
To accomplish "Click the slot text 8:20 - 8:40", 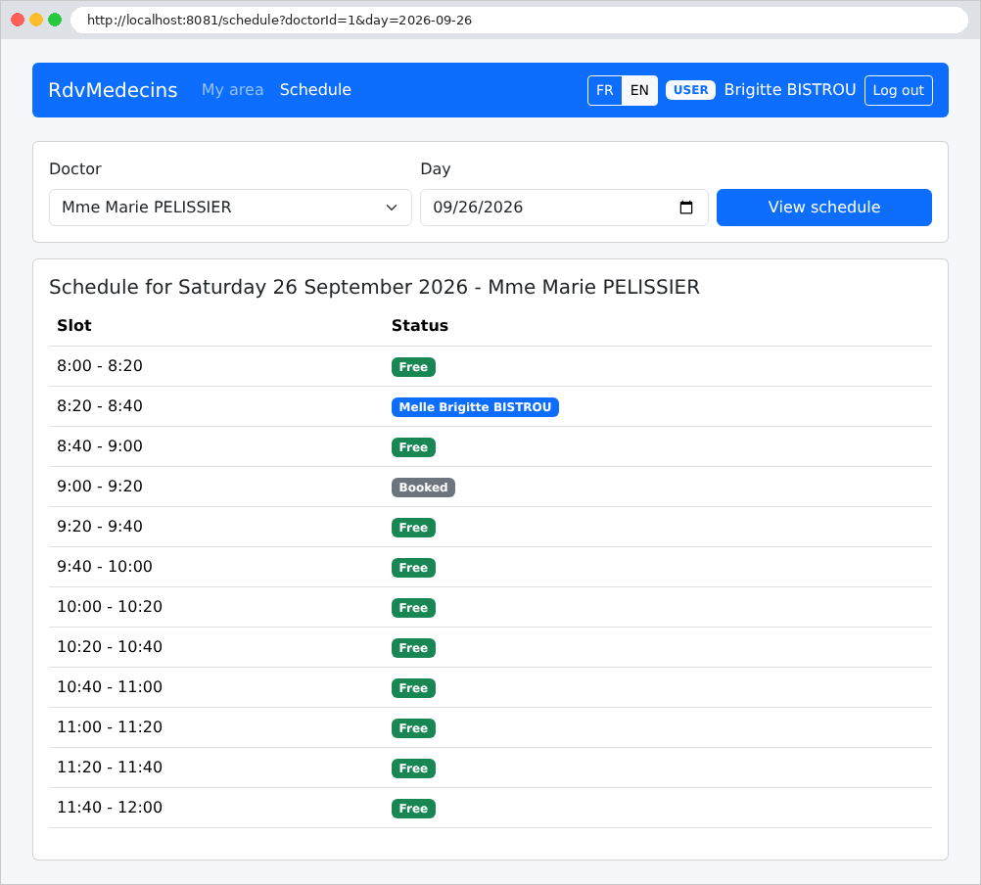I will pyautogui.click(x=100, y=406).
